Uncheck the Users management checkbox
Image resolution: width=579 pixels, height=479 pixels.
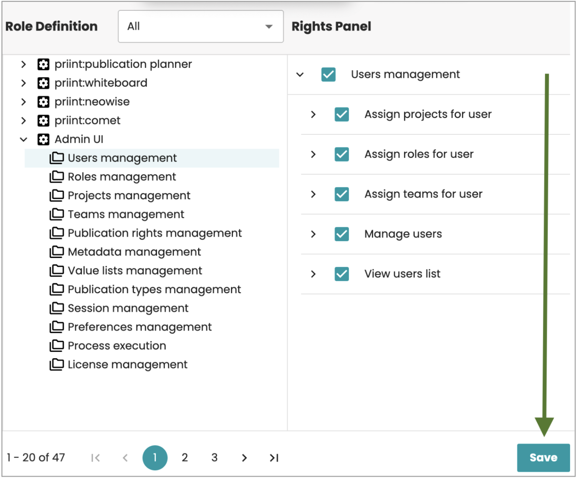[328, 75]
